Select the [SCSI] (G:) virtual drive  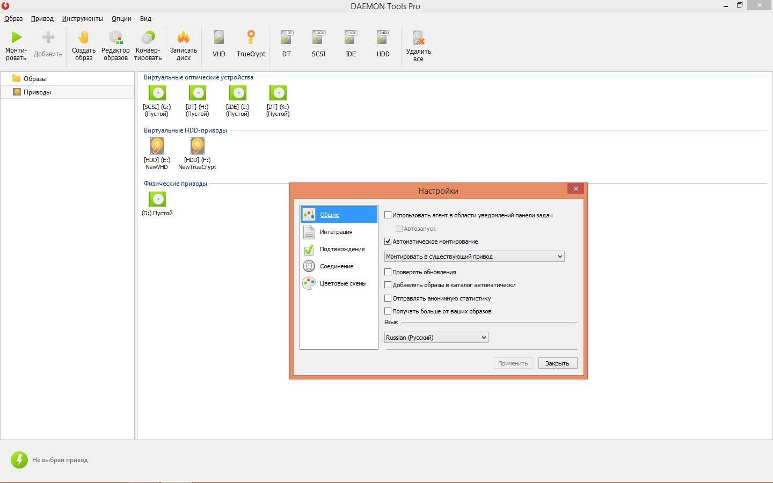[157, 100]
